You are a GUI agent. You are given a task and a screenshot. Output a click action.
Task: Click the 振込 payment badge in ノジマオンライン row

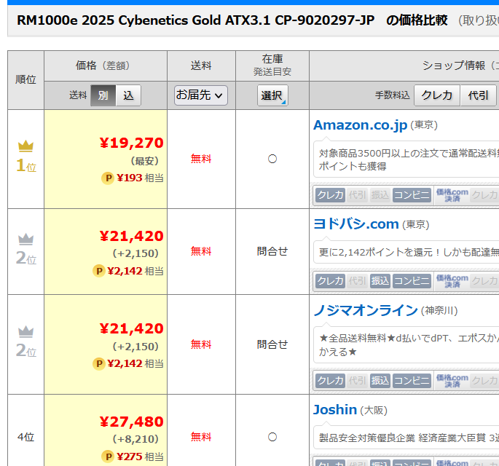pos(380,381)
